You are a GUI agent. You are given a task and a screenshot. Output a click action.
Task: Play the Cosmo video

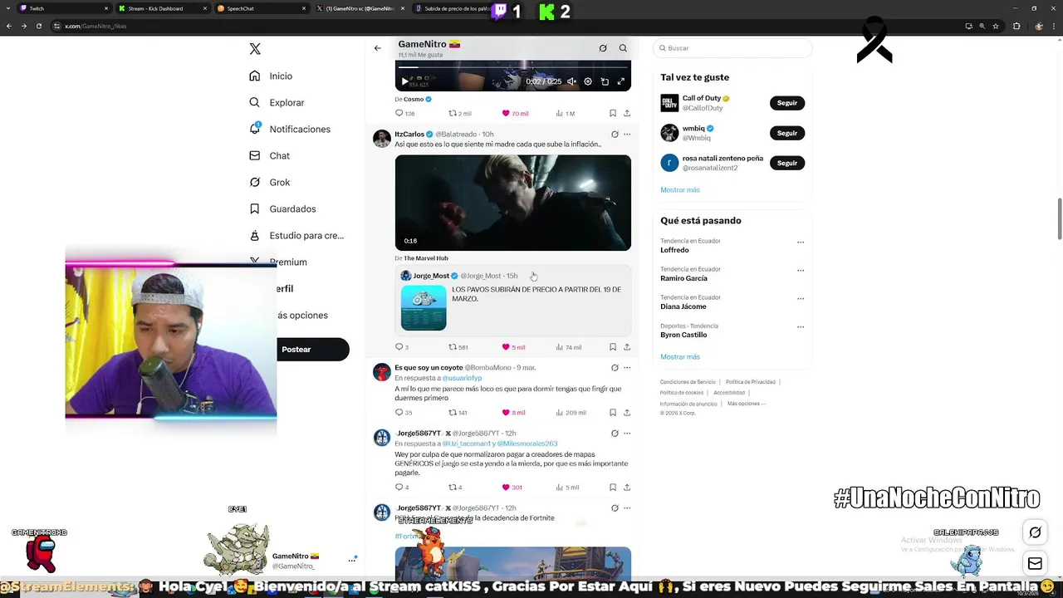click(404, 81)
